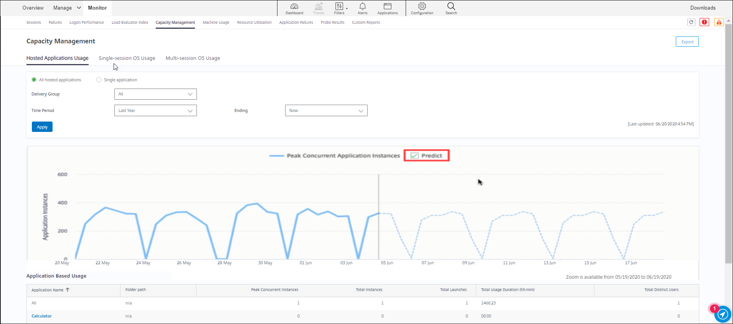Select Single application radio button
733x324 pixels.
pyautogui.click(x=99, y=80)
